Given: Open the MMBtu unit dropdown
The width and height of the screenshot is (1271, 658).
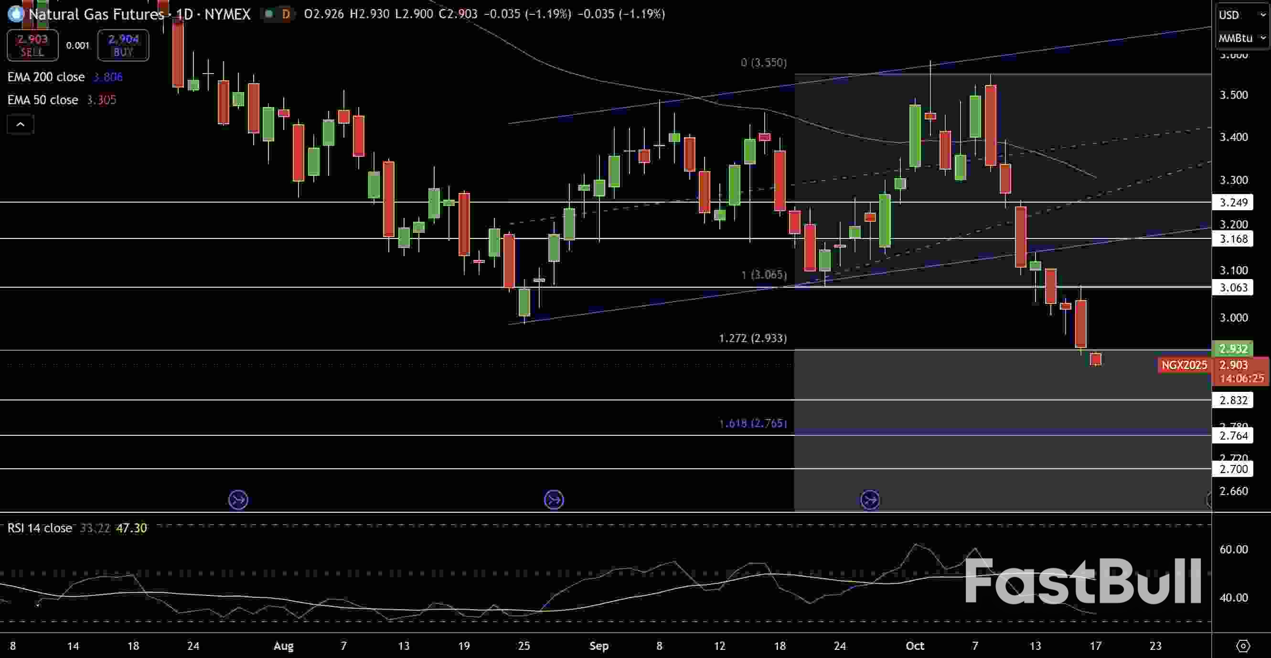Looking at the screenshot, I should [1241, 38].
